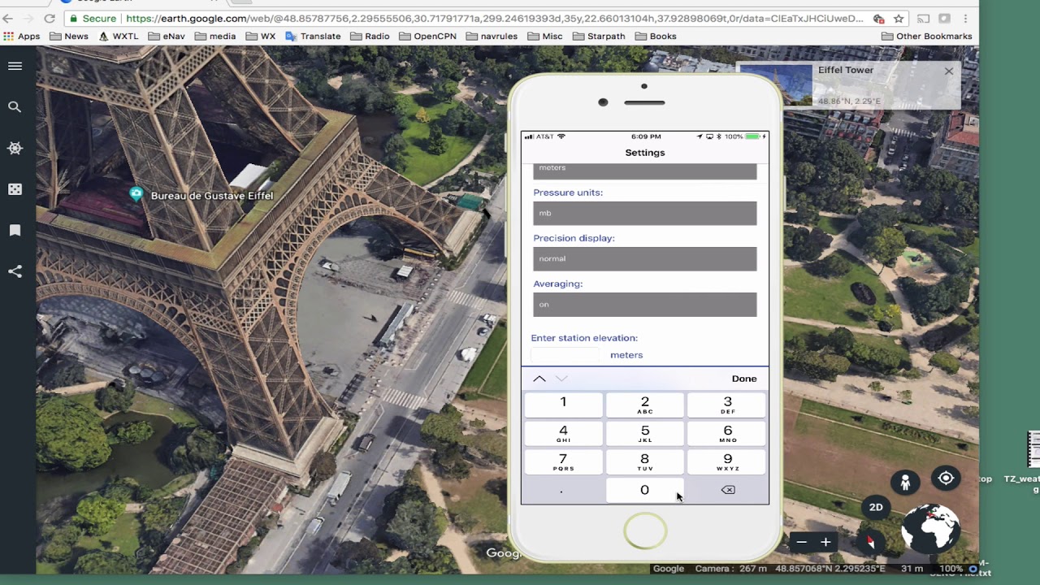Open Voyager ship wheel icon
Viewport: 1040px width, 585px height.
tap(15, 148)
